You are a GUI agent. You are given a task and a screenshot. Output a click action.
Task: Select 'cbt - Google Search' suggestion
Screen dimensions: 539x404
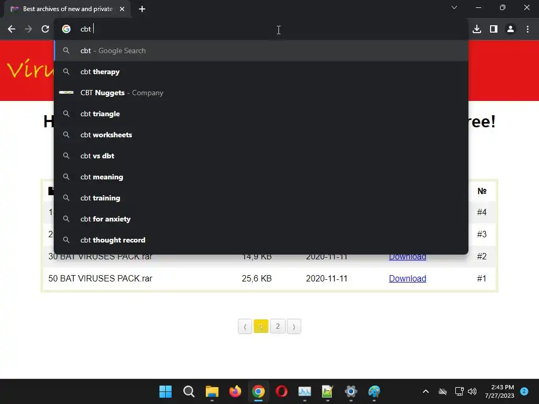[x=261, y=50]
